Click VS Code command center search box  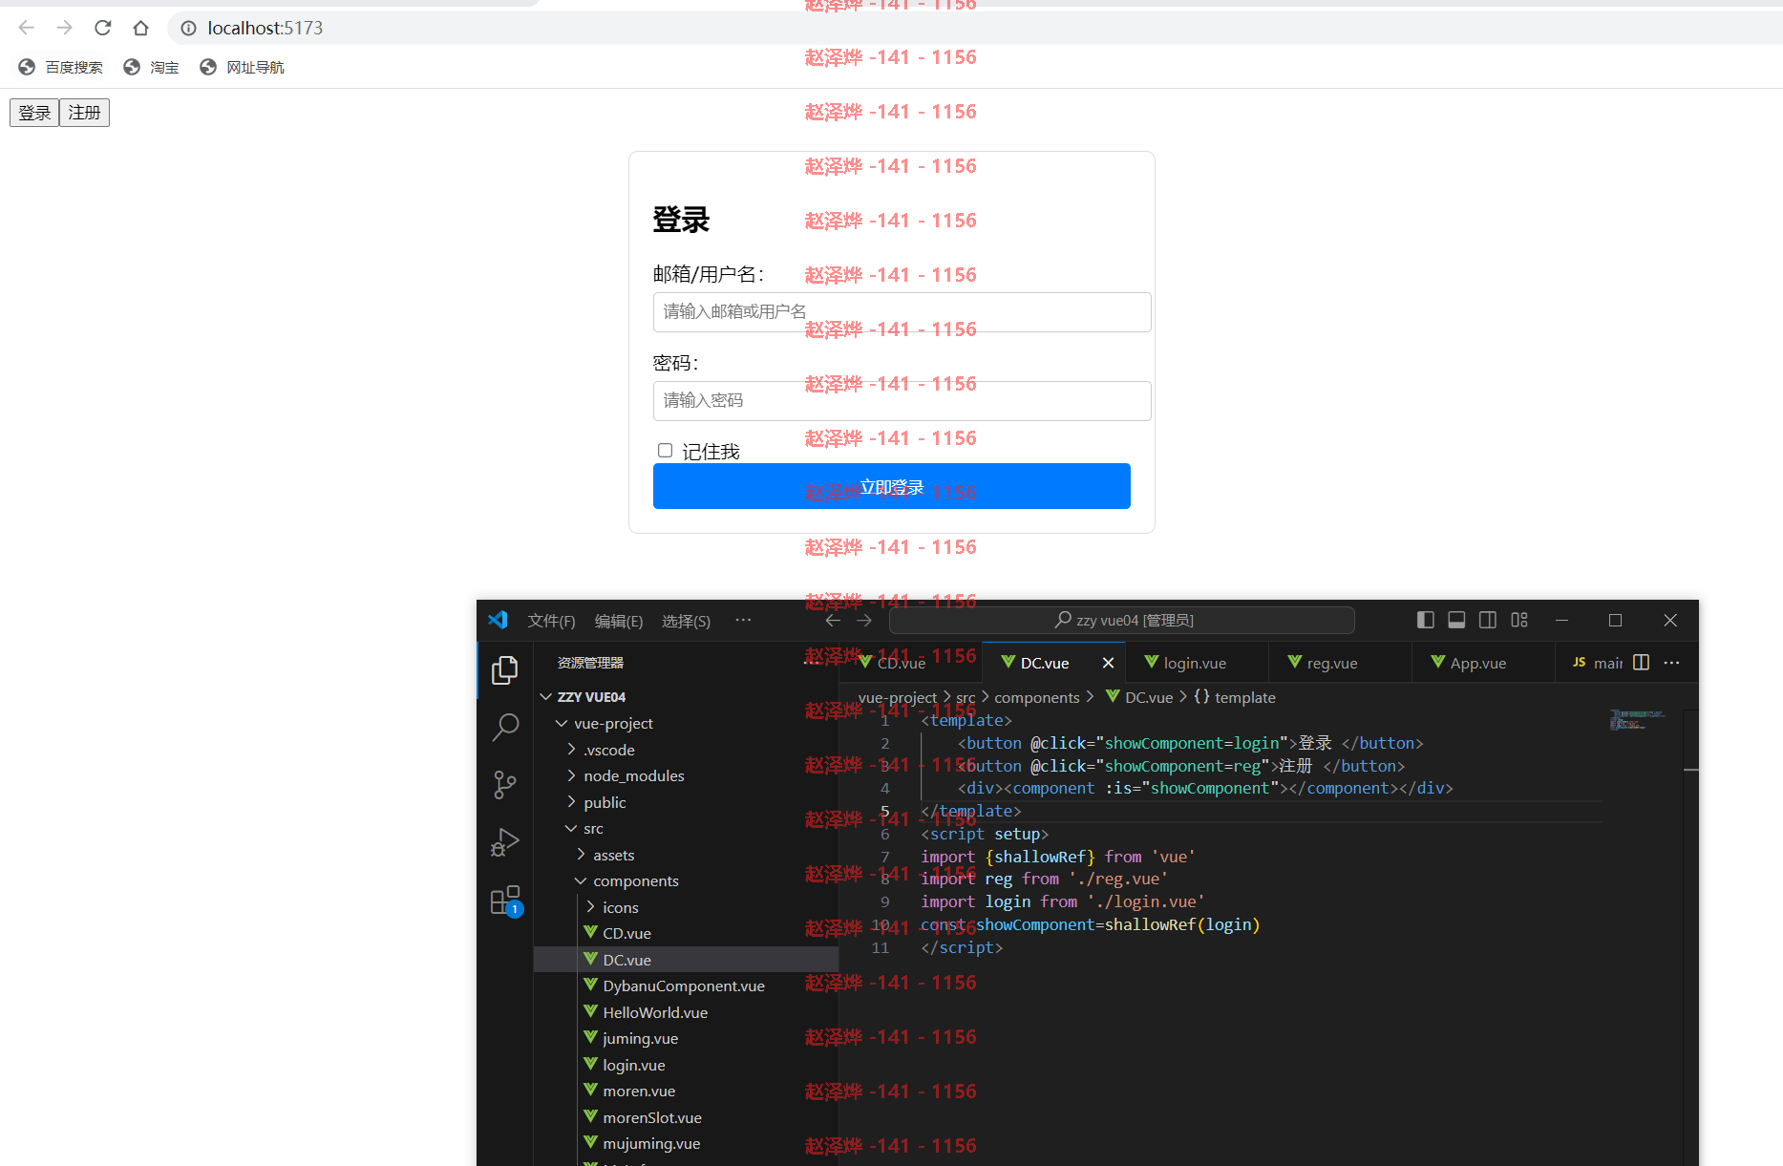click(1122, 620)
